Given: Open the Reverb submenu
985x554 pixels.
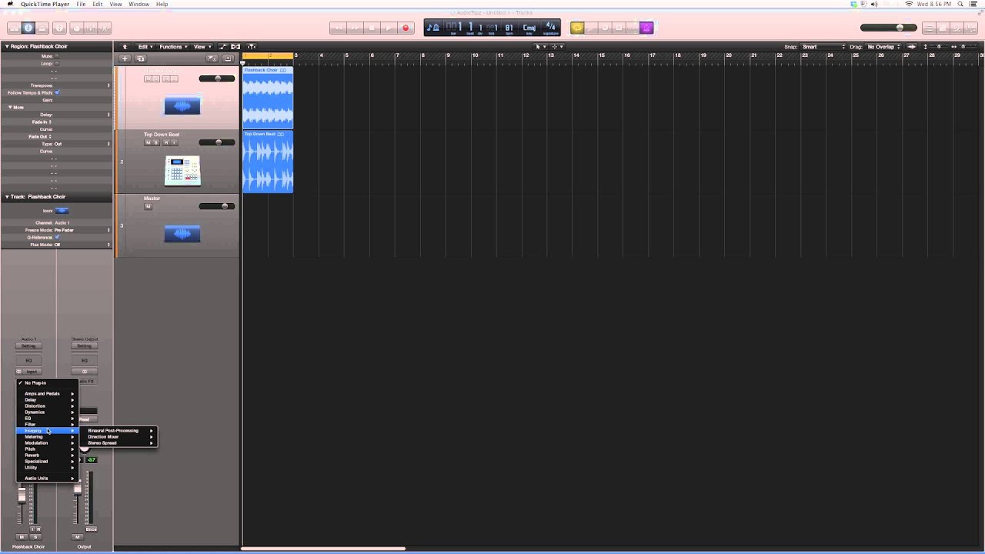Looking at the screenshot, I should pyautogui.click(x=47, y=455).
